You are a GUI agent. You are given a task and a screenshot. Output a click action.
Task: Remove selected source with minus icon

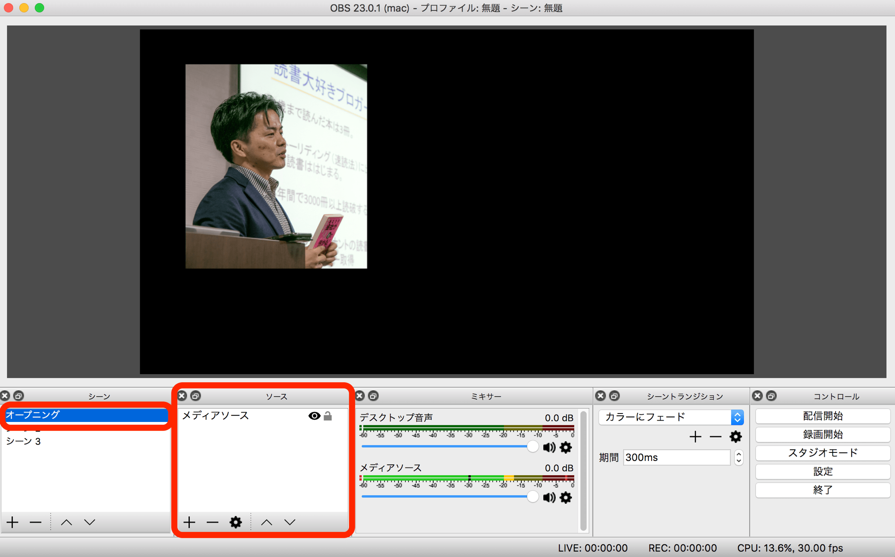(213, 522)
